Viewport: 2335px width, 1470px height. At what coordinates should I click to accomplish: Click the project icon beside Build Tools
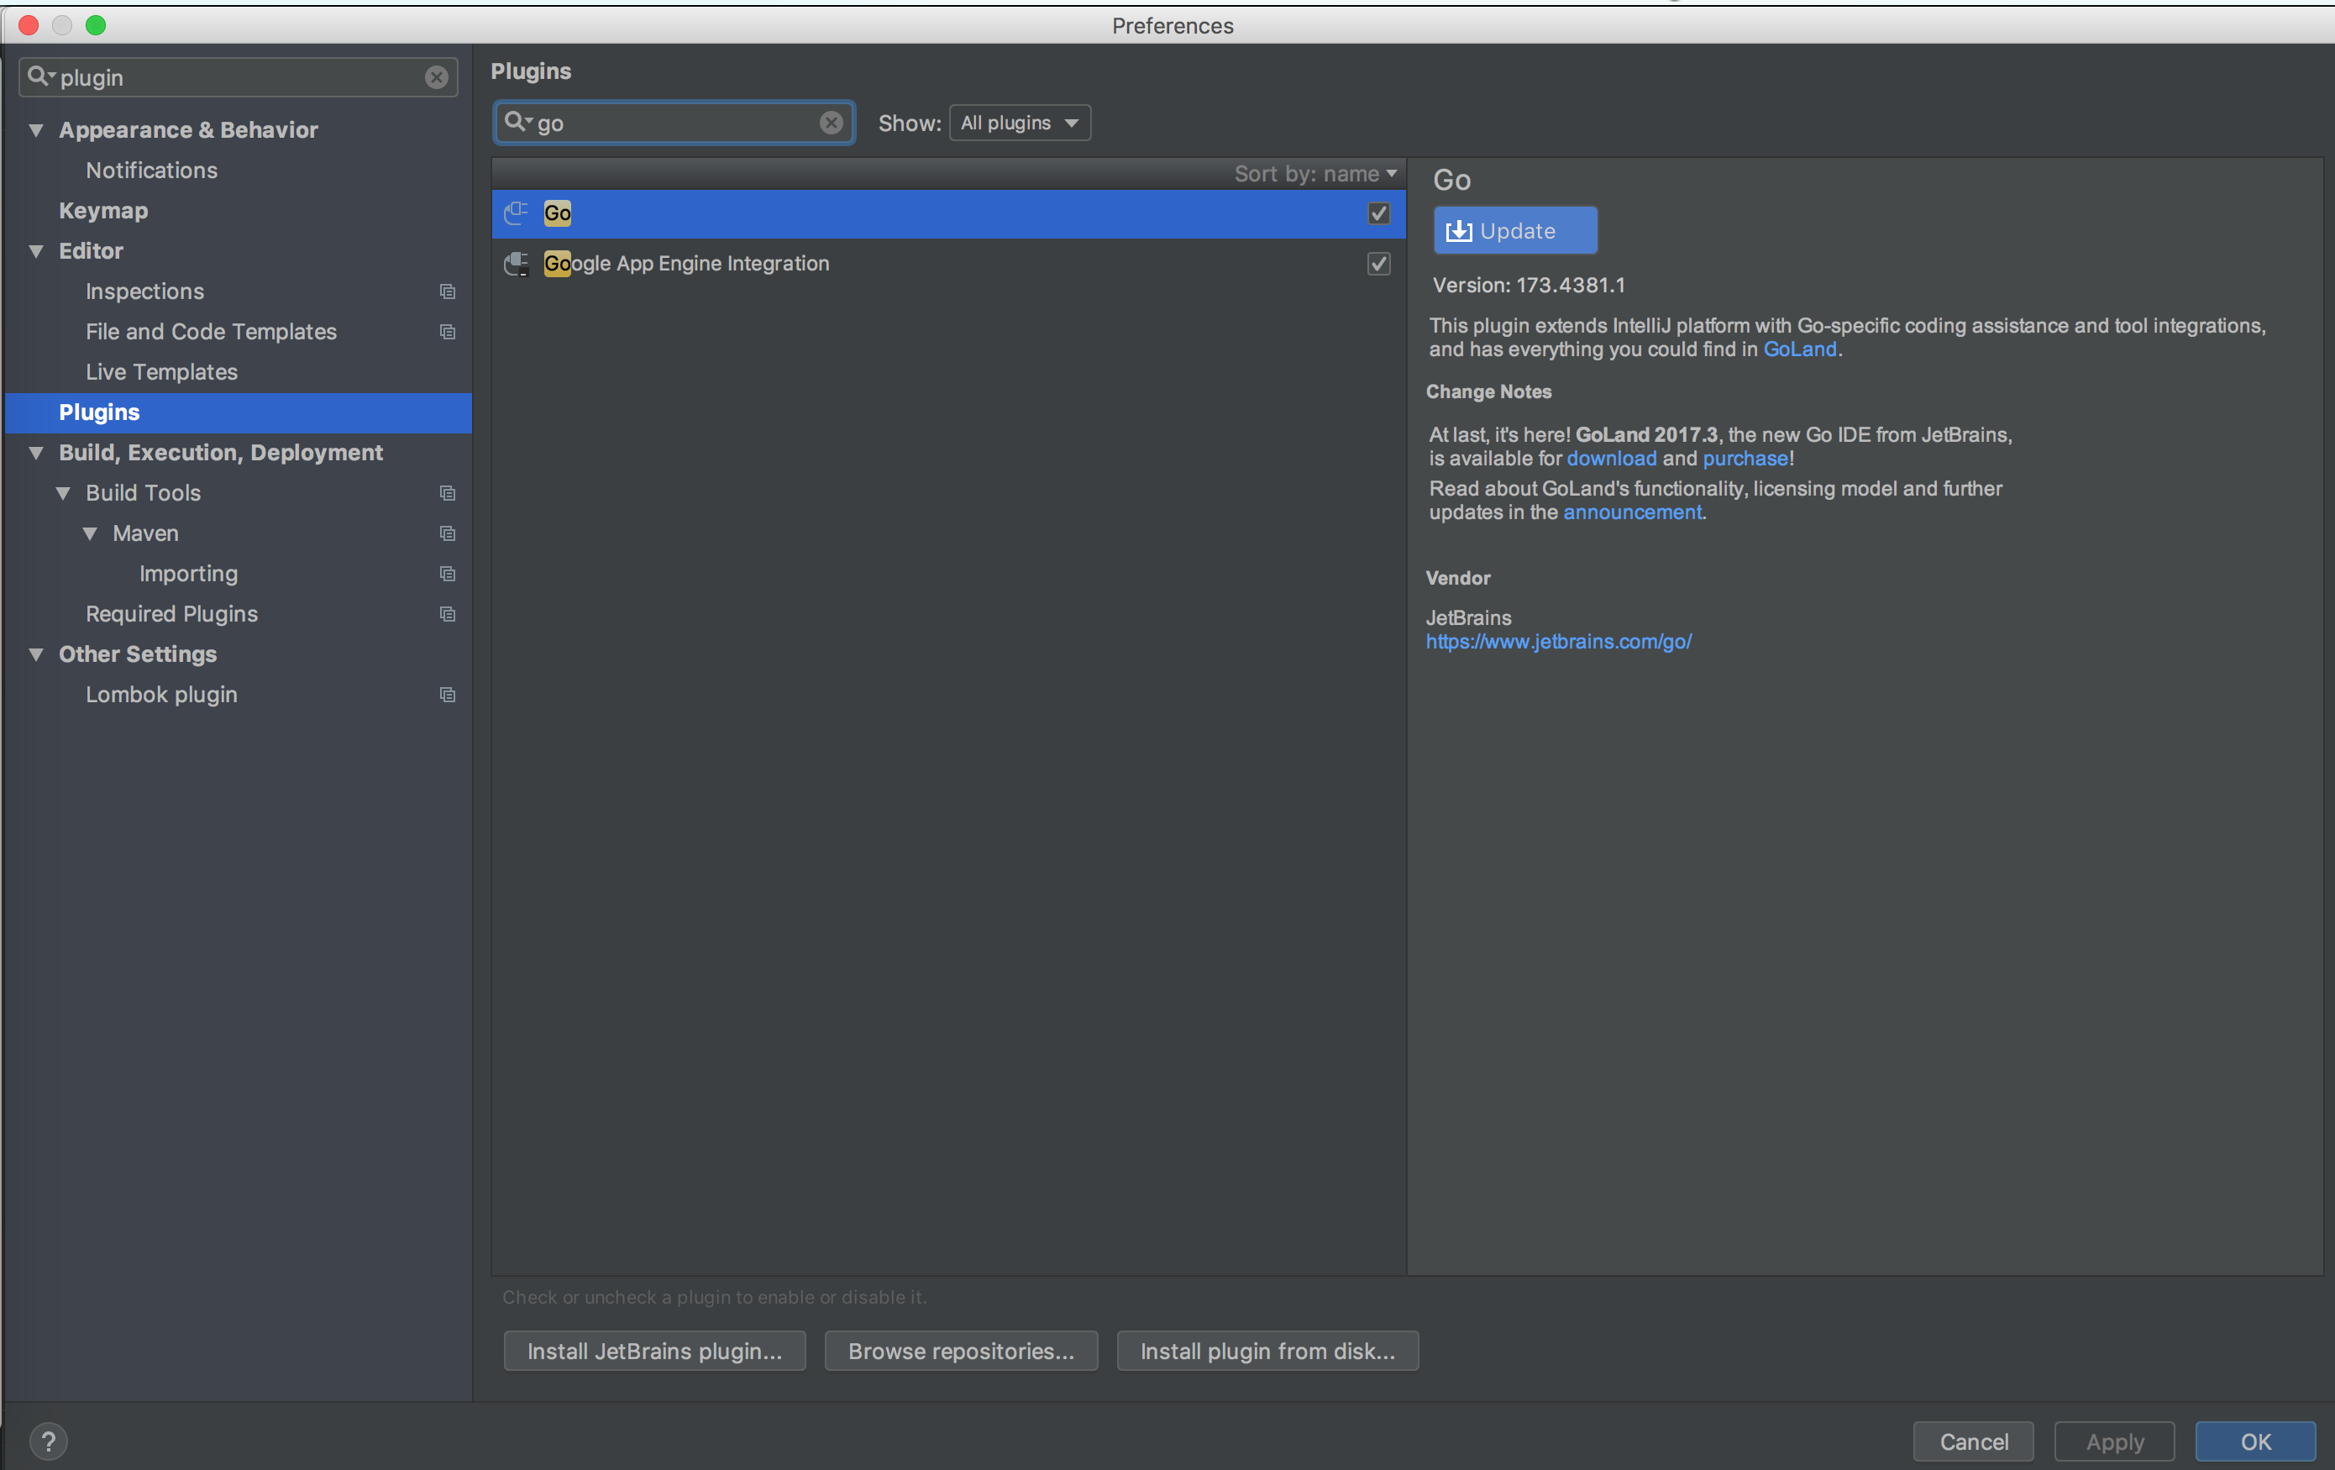pos(447,492)
